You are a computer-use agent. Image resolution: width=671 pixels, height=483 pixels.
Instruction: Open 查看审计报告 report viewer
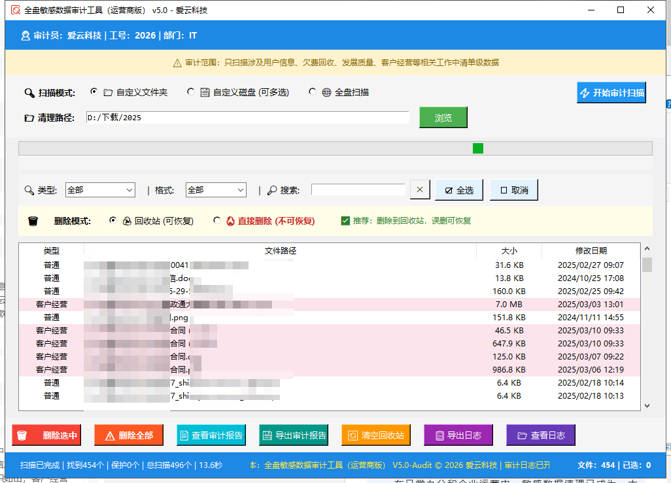(211, 435)
